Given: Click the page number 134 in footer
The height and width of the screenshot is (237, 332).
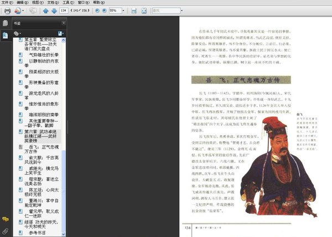Looking at the screenshot, I should [x=188, y=228].
